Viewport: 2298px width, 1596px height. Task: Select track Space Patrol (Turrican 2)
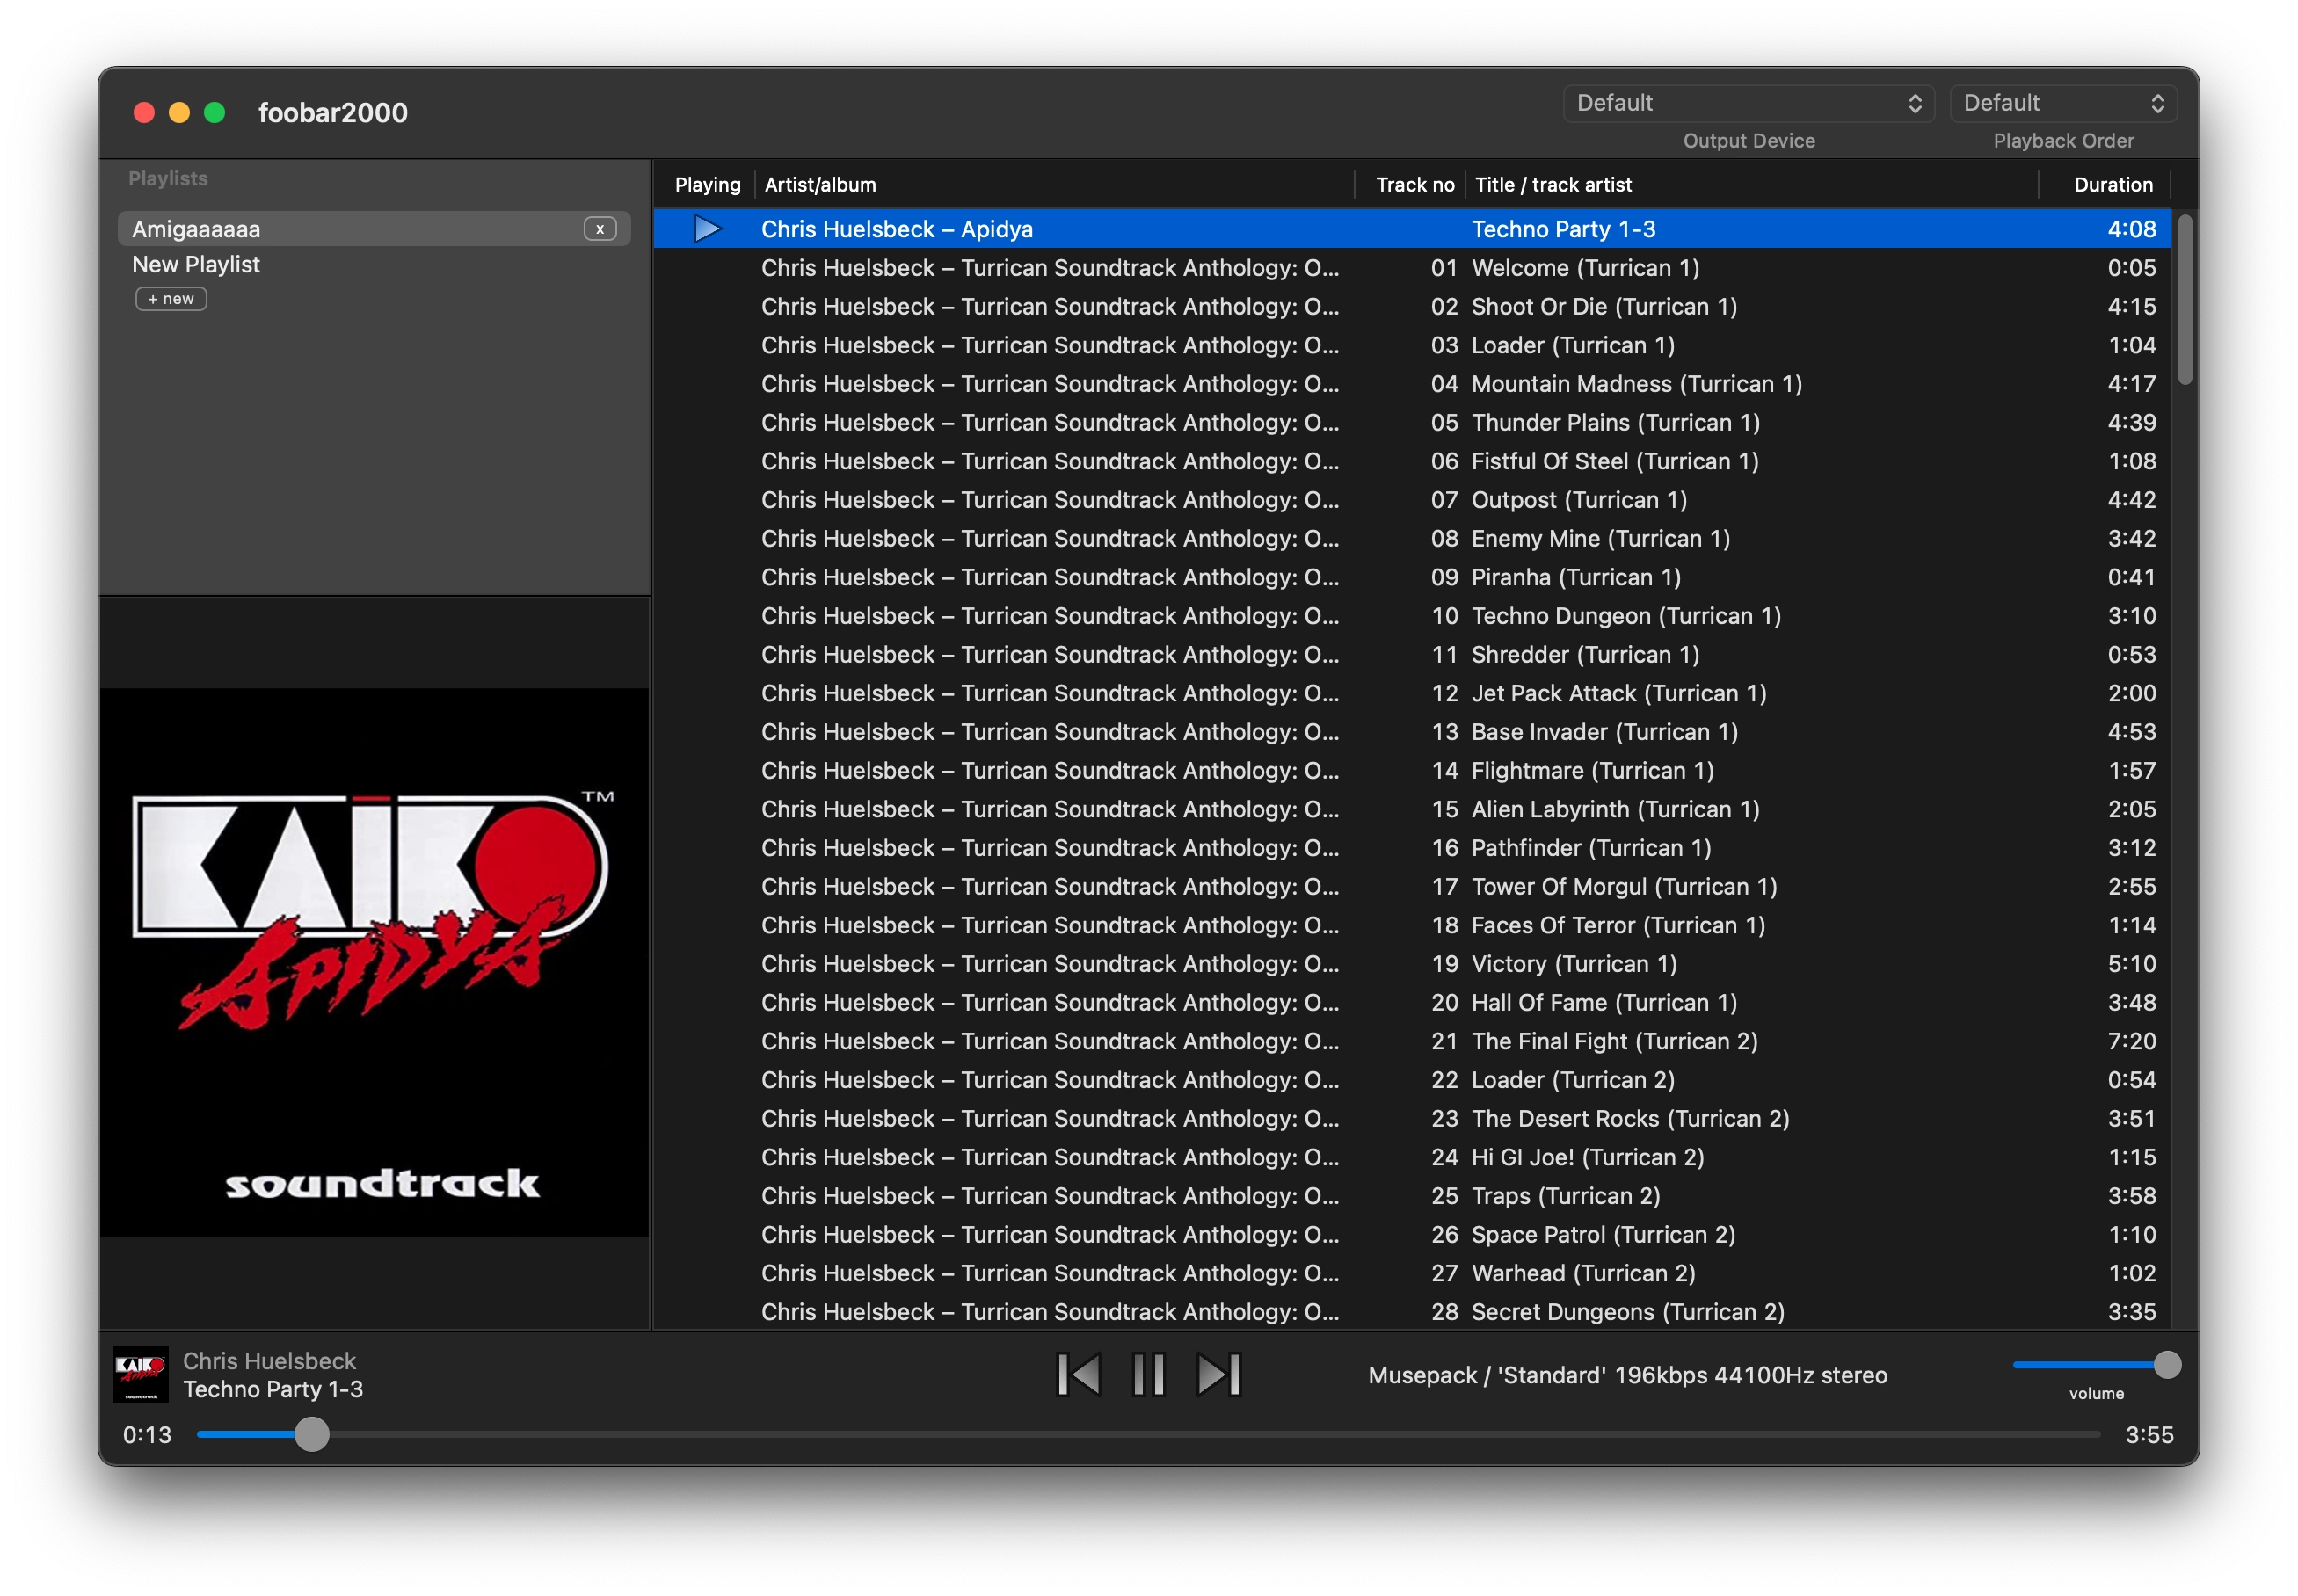pyautogui.click(x=1412, y=1235)
